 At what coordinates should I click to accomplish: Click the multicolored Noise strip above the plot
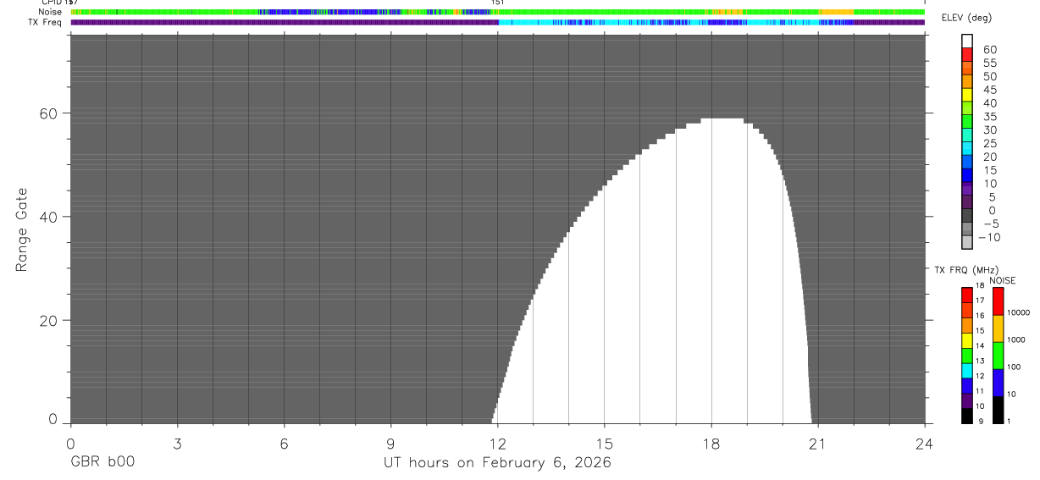(497, 13)
